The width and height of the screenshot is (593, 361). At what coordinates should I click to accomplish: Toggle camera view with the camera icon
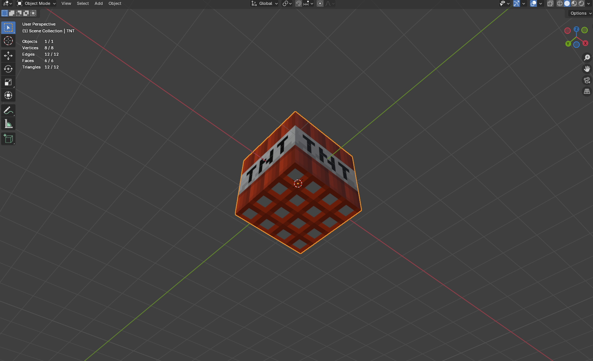point(587,80)
